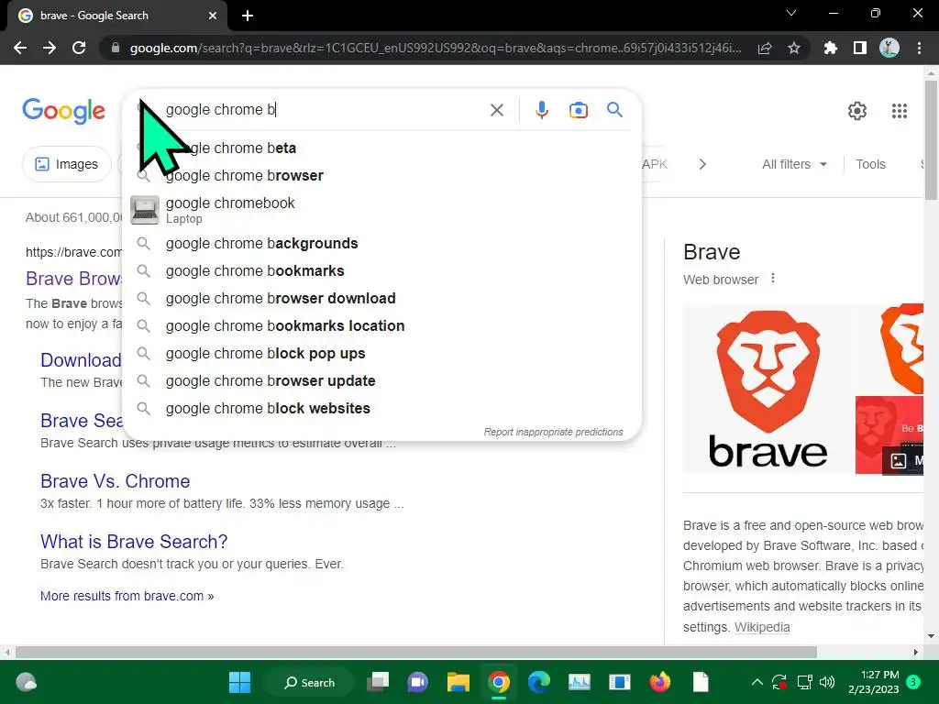
Task: Choose suggestion google chrome block websites
Action: click(381, 408)
